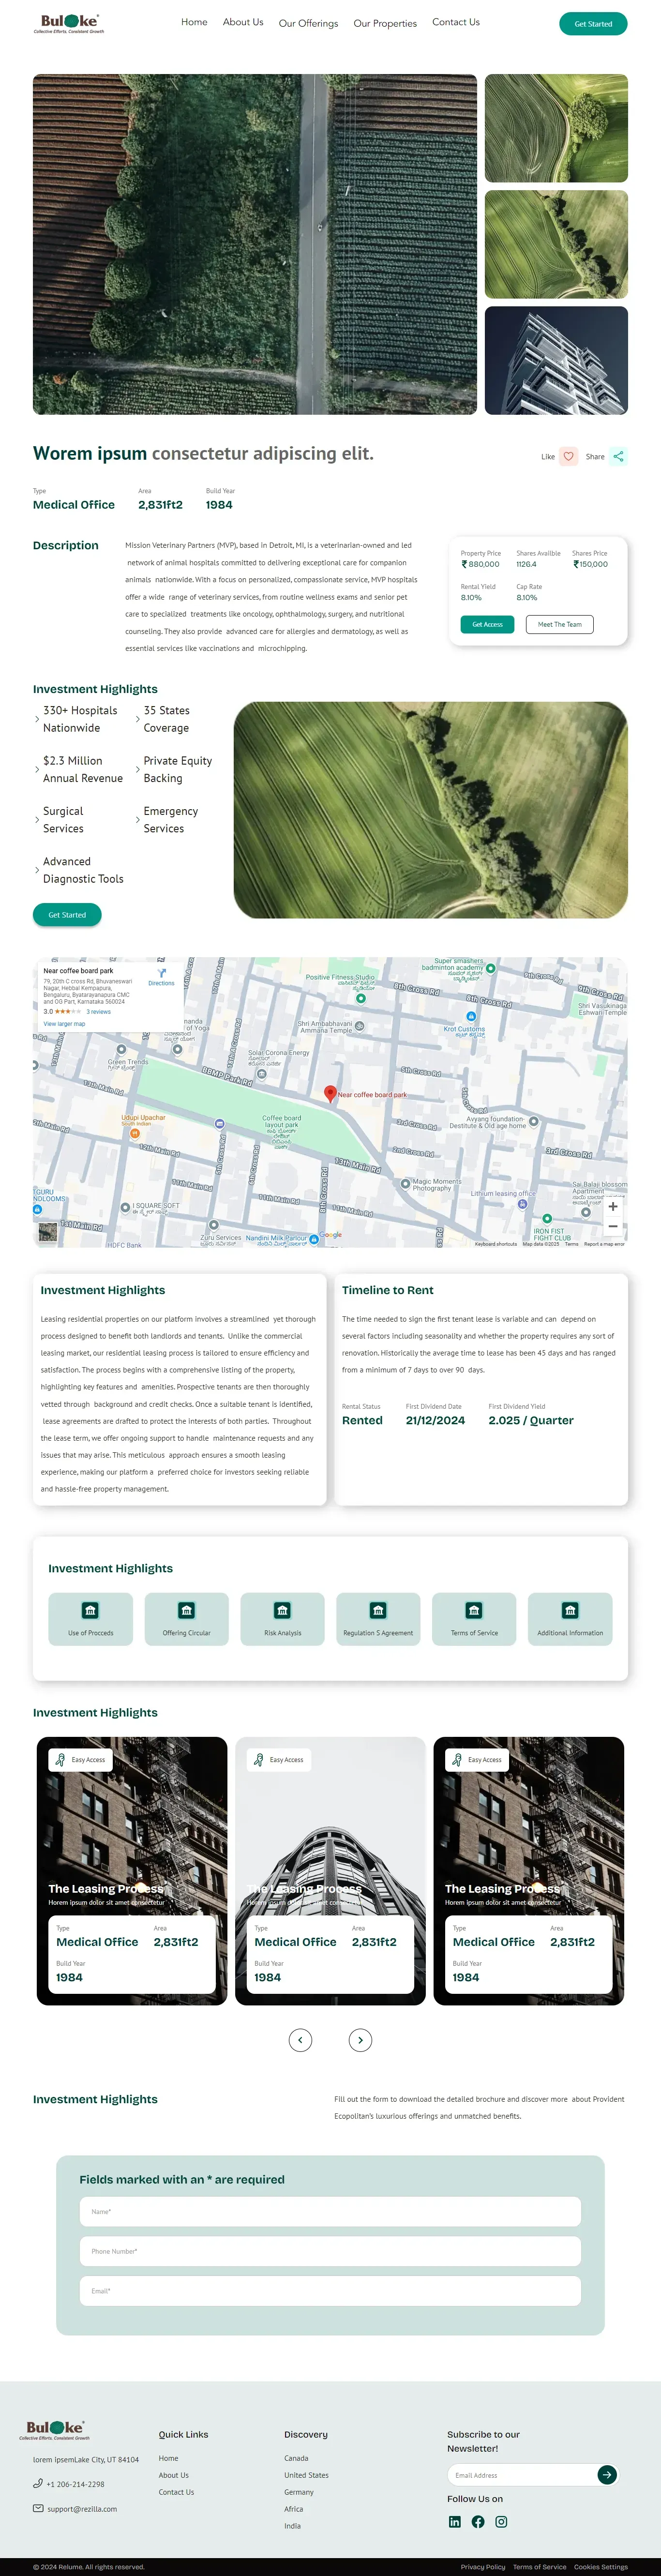Open the Contact Us navigation item
The width and height of the screenshot is (661, 2576).
click(456, 22)
